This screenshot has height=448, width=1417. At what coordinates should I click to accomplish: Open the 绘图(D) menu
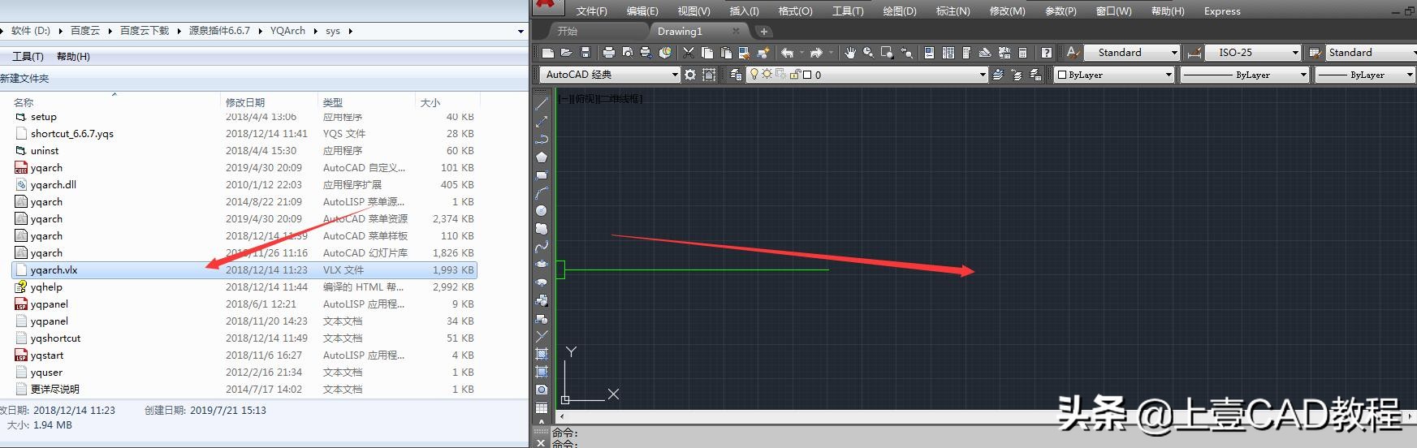point(899,11)
